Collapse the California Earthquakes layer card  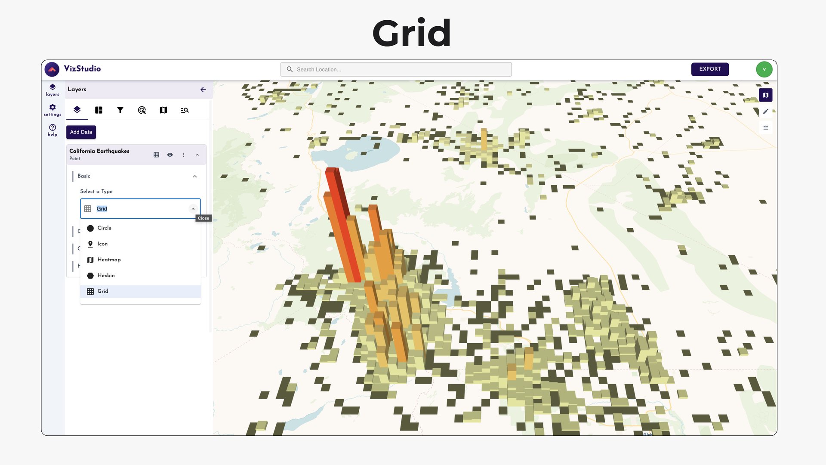point(197,155)
